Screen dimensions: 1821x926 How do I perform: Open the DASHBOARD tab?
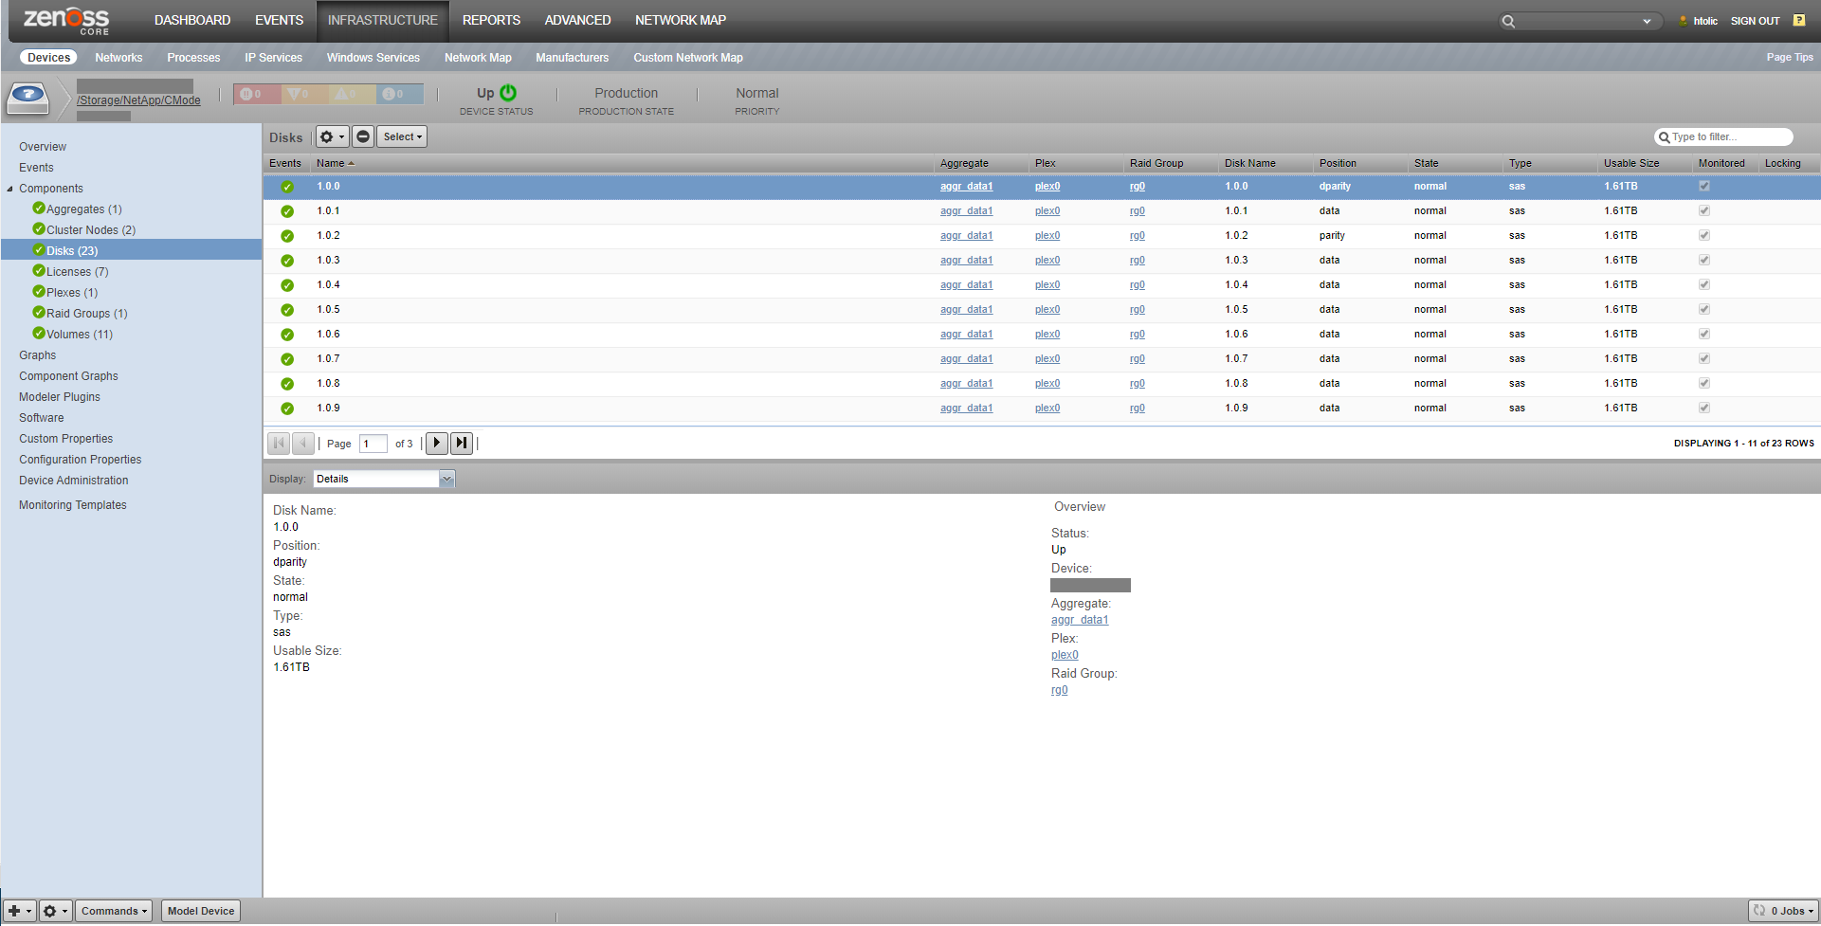(192, 20)
